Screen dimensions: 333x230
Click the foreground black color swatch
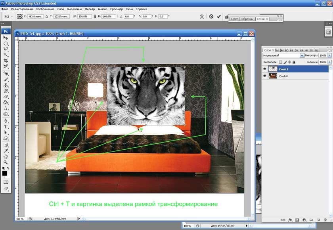(5, 173)
